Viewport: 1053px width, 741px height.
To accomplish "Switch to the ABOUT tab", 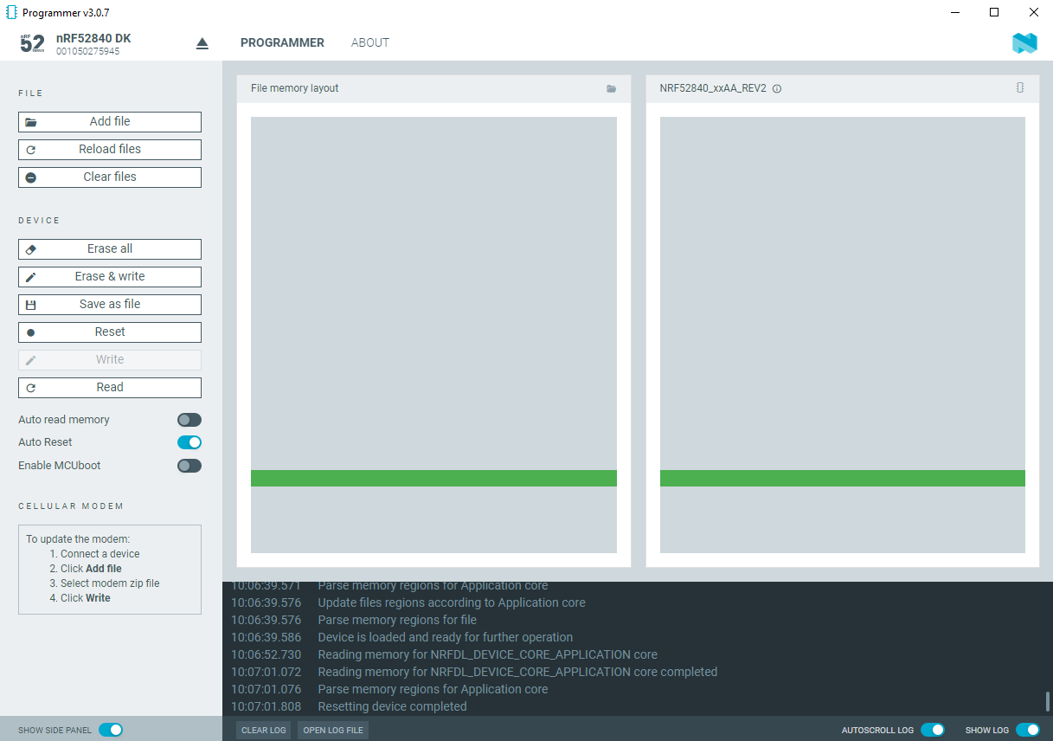I will (370, 42).
